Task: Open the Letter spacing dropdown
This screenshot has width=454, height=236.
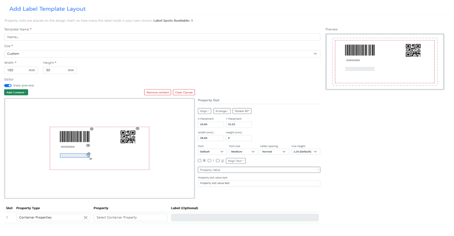Action: [274, 152]
